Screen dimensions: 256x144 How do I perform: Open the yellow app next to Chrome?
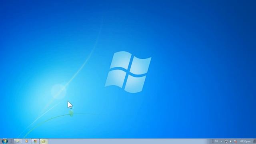(44, 141)
